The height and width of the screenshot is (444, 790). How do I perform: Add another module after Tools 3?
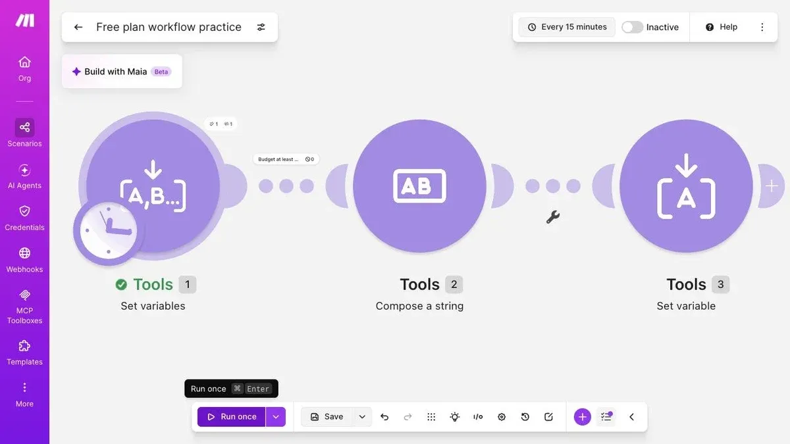point(772,186)
